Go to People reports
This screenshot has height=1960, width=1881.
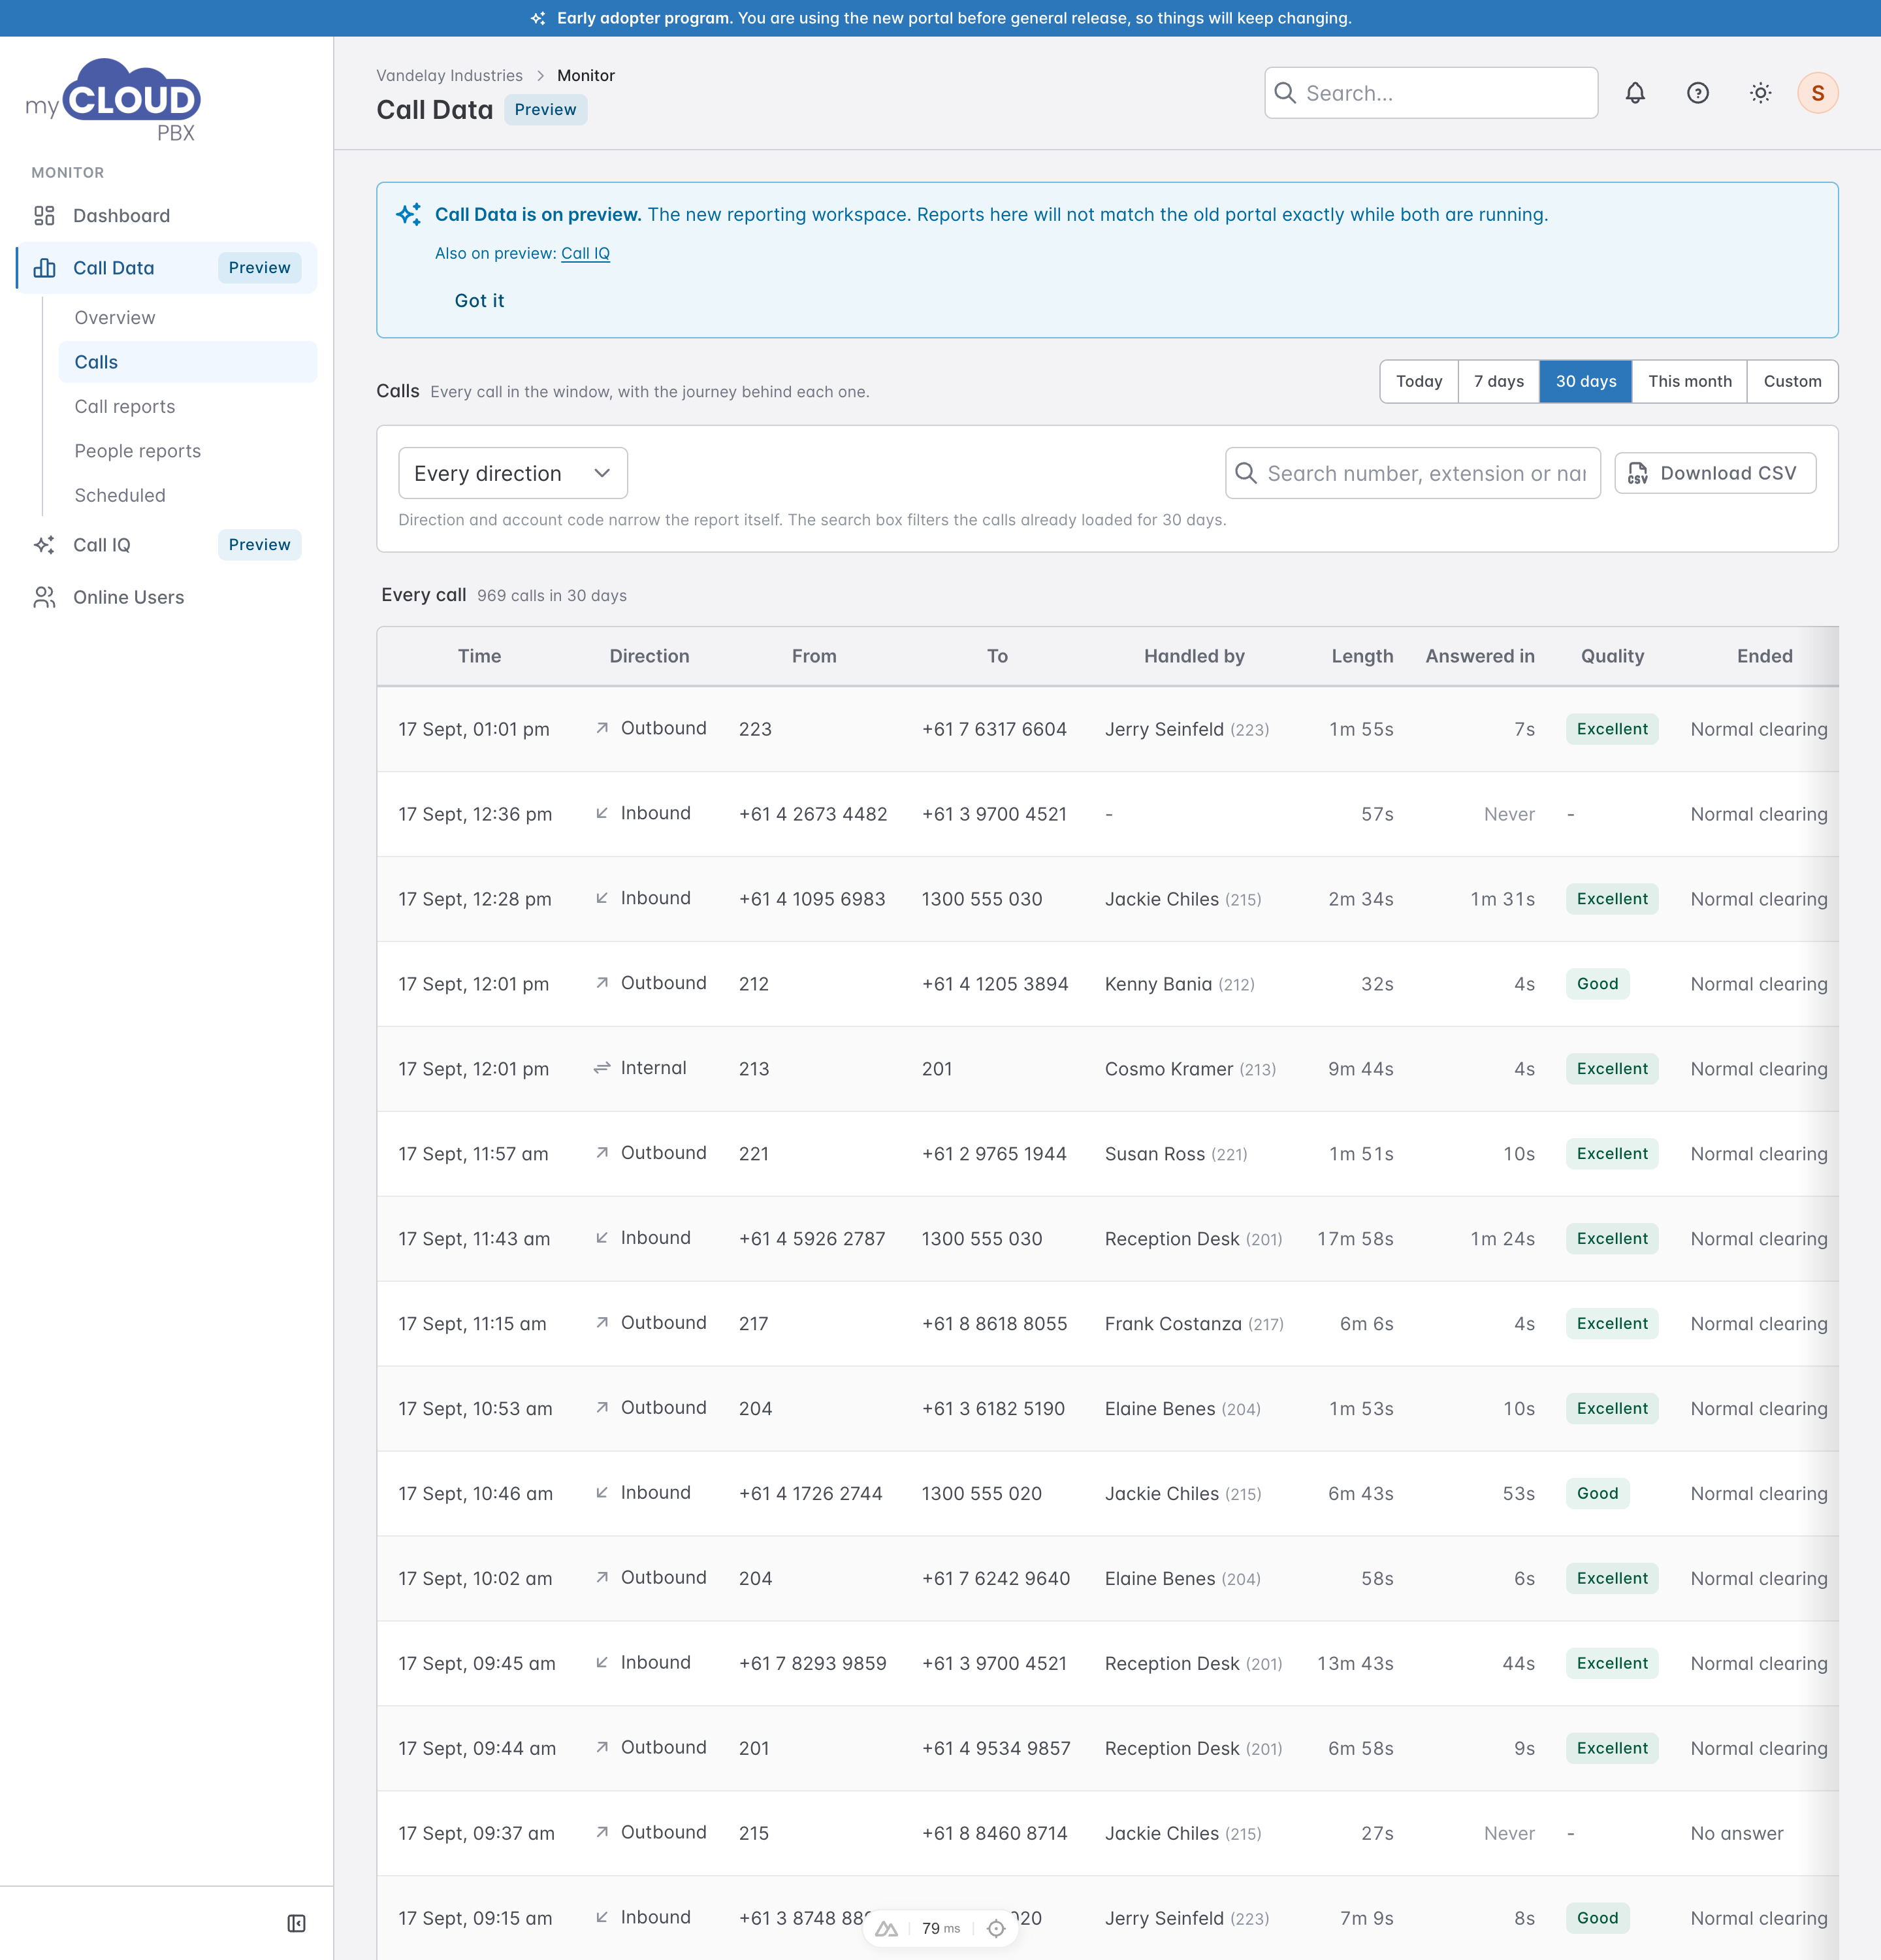188,451
